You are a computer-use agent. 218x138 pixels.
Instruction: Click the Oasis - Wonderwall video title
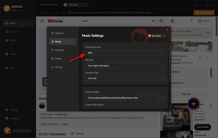click(201, 134)
